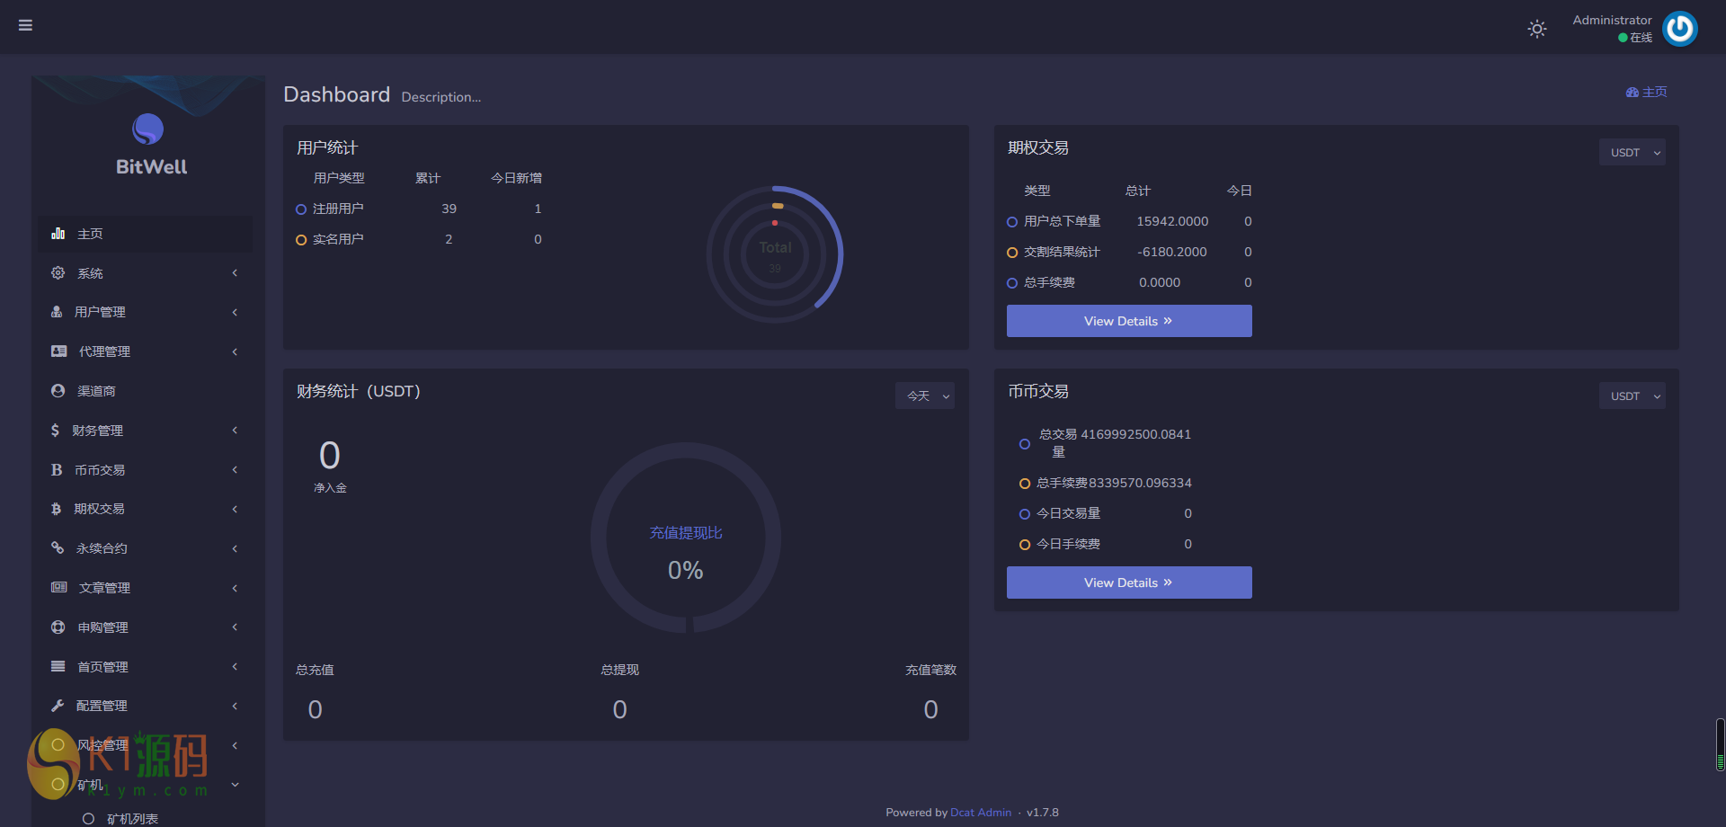
Task: Open the 期权交易 USDT currency dropdown
Action: (1632, 153)
